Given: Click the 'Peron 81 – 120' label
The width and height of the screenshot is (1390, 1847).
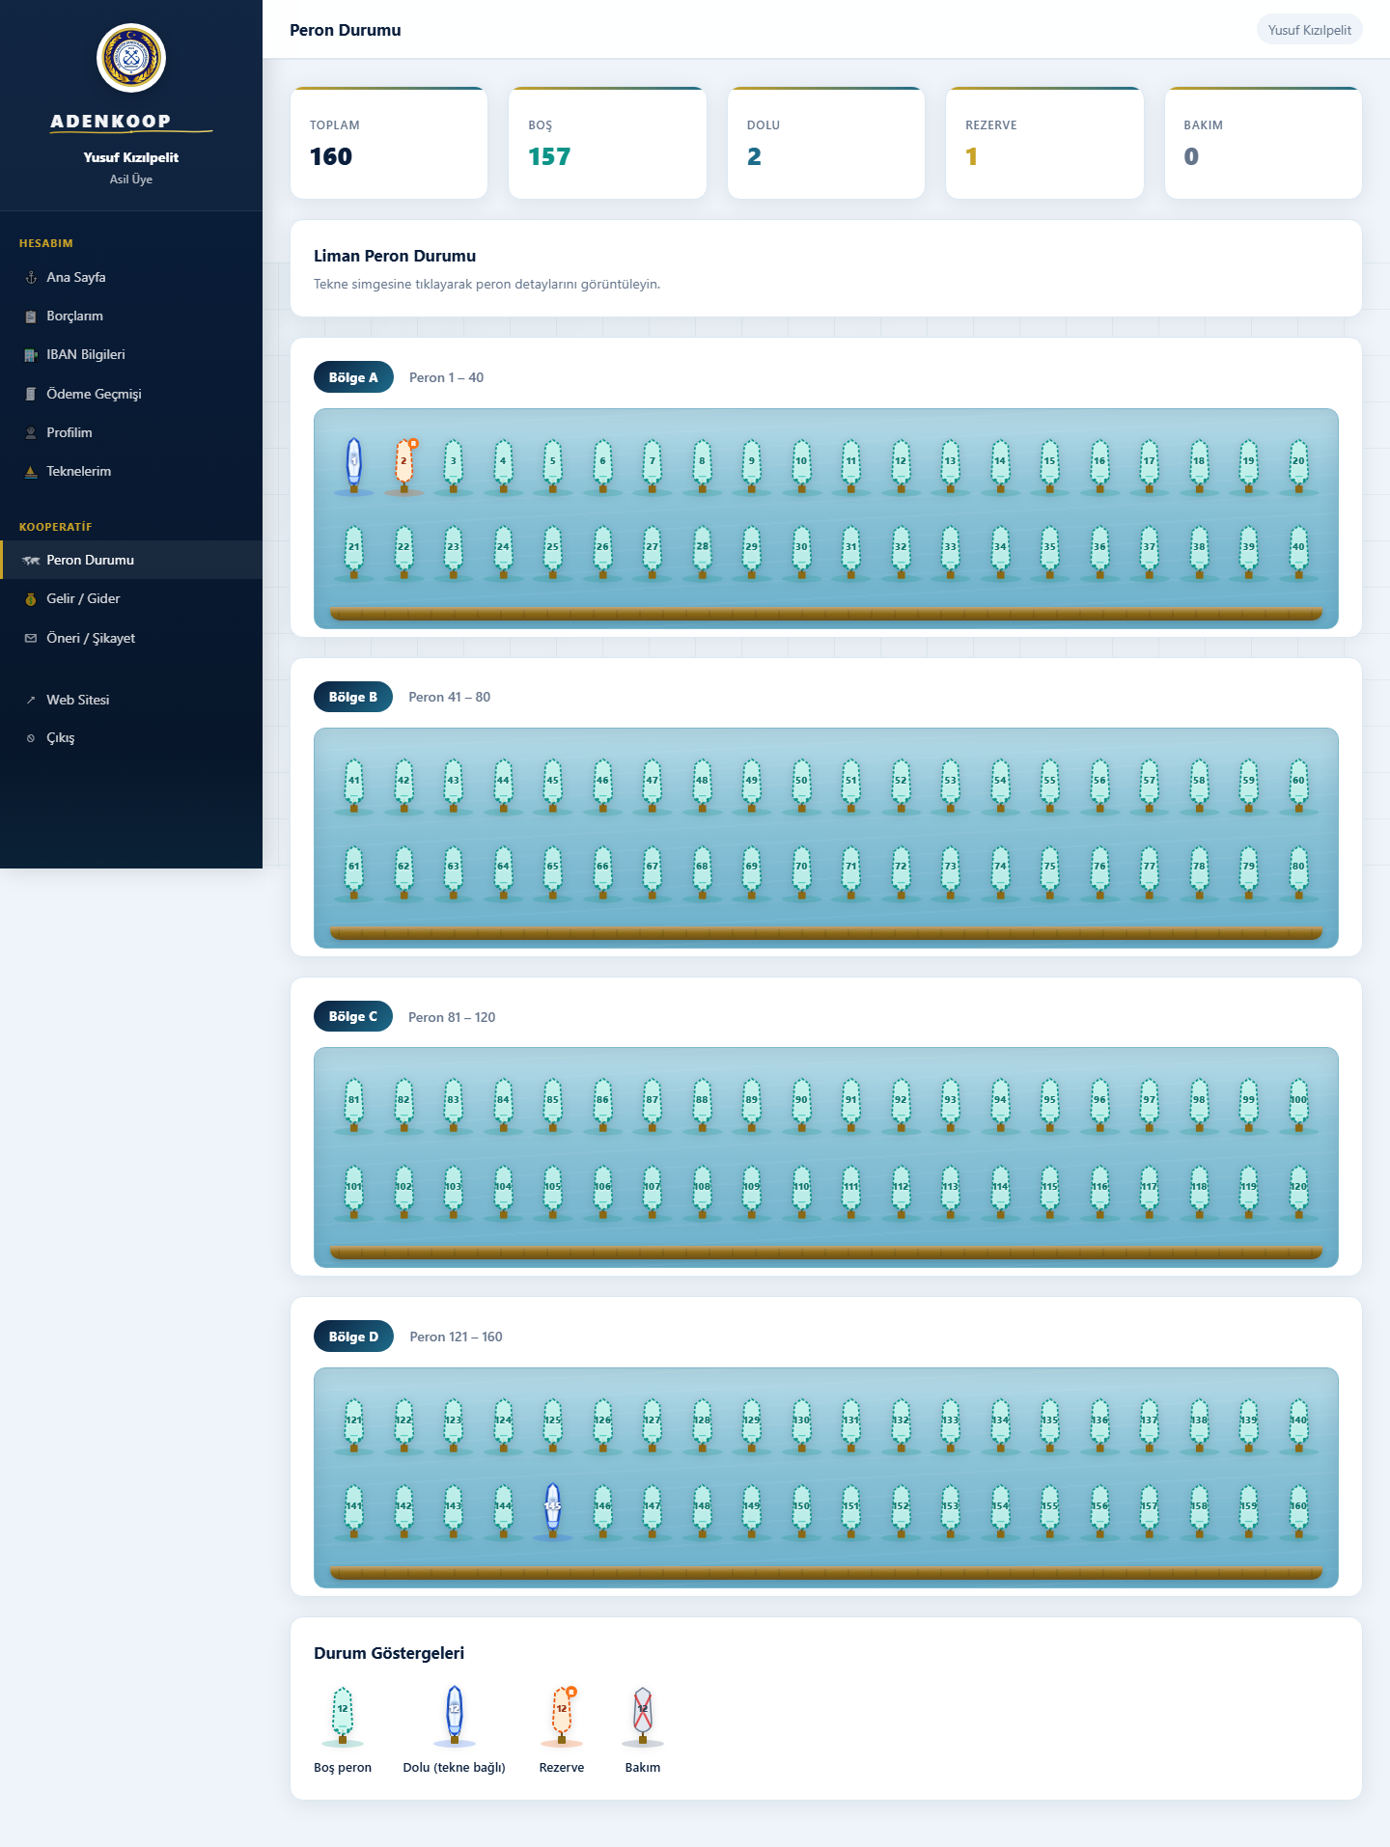Looking at the screenshot, I should pyautogui.click(x=452, y=1017).
